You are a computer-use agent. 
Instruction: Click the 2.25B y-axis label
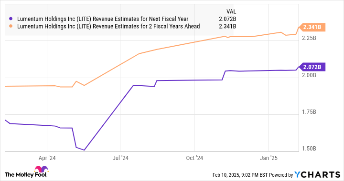(x=309, y=38)
